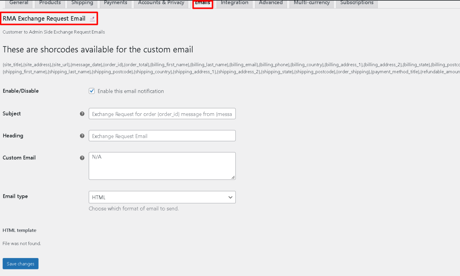Open the Integration tab

(x=234, y=2)
